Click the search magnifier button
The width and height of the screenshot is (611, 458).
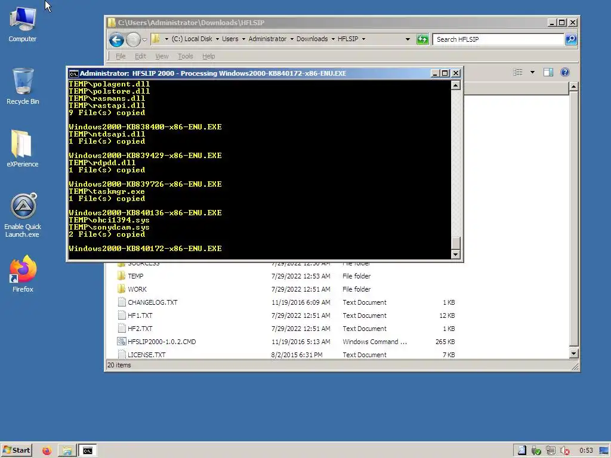pos(571,39)
